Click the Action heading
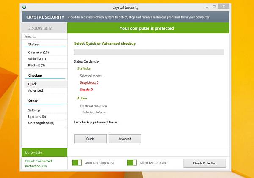 pyautogui.click(x=82, y=98)
